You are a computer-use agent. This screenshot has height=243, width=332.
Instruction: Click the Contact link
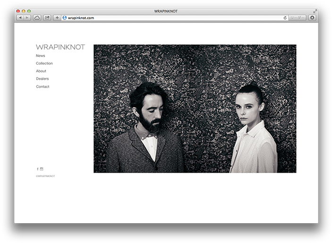click(43, 87)
